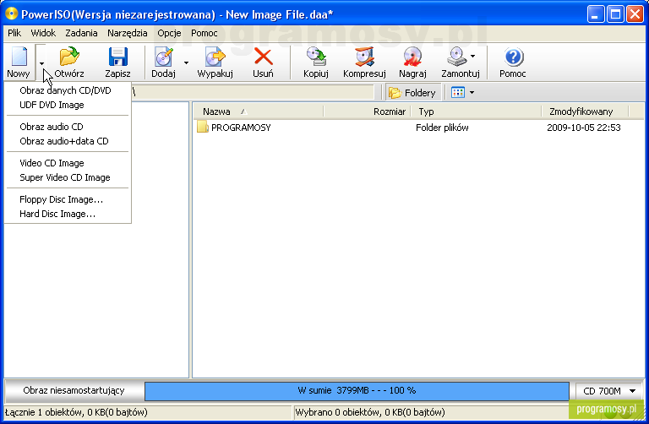The image size is (649, 424).
Task: Choose UDF DVD Image menu entry
Action: [x=68, y=105]
